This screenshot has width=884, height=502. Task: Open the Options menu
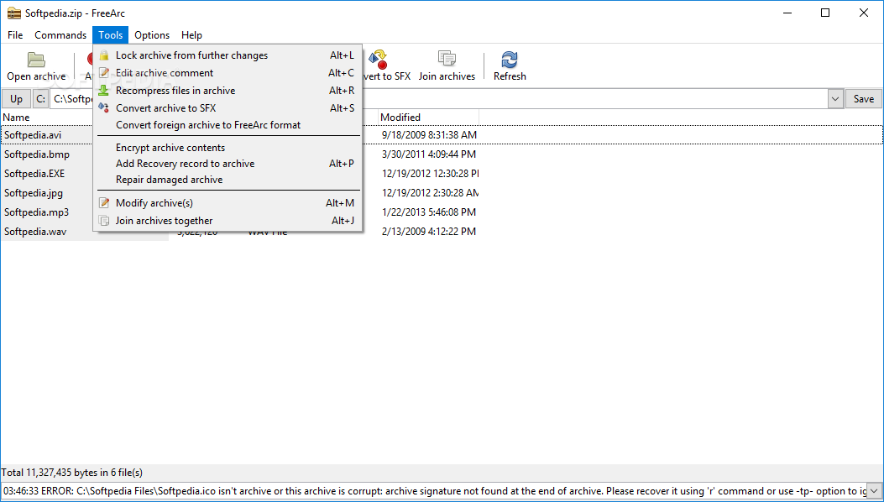click(x=152, y=35)
